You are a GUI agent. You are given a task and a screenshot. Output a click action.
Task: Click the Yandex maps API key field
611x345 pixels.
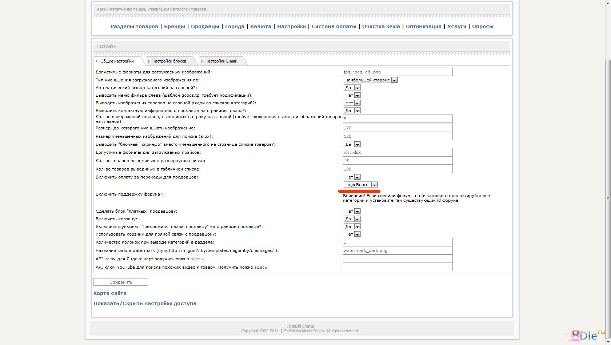[x=398, y=259]
